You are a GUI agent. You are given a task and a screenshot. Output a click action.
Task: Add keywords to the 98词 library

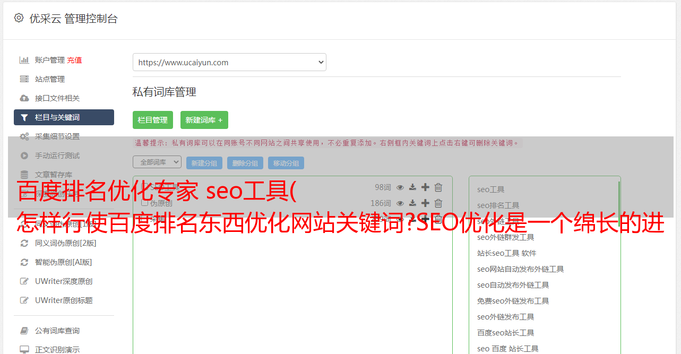pos(425,187)
